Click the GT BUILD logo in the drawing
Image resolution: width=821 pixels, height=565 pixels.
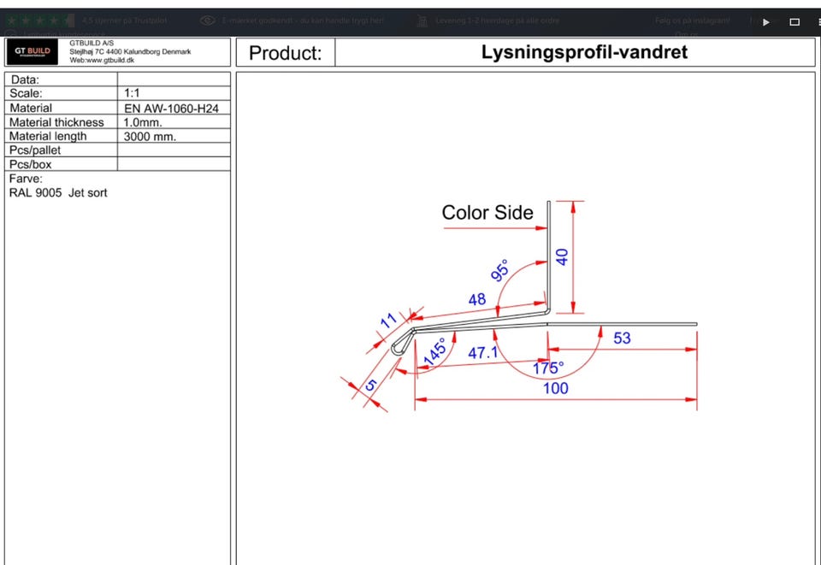(x=32, y=52)
